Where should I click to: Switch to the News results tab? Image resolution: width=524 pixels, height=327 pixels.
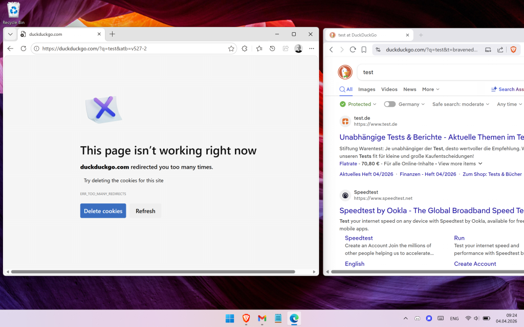click(409, 89)
